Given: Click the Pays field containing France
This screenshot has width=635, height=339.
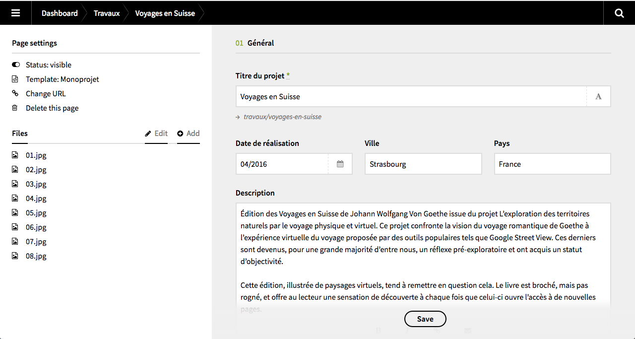Looking at the screenshot, I should pyautogui.click(x=552, y=164).
